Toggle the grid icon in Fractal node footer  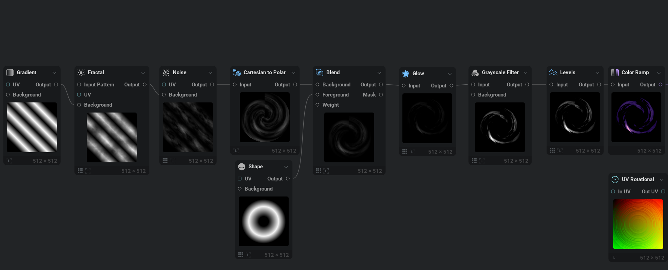[x=80, y=171]
